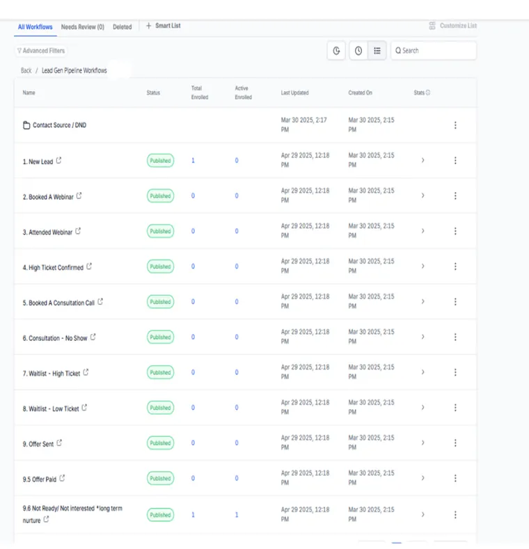Sort by the Created On column header
Viewport: 529px width, 549px height.
click(360, 93)
